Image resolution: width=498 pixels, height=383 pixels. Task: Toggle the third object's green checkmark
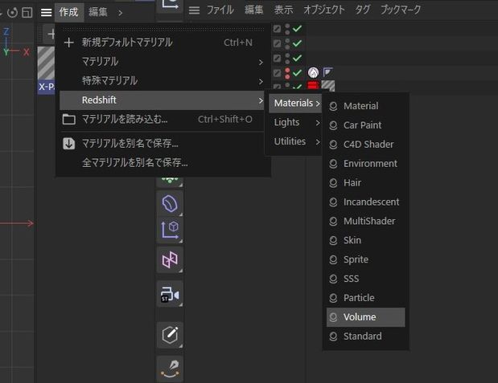pyautogui.click(x=298, y=58)
